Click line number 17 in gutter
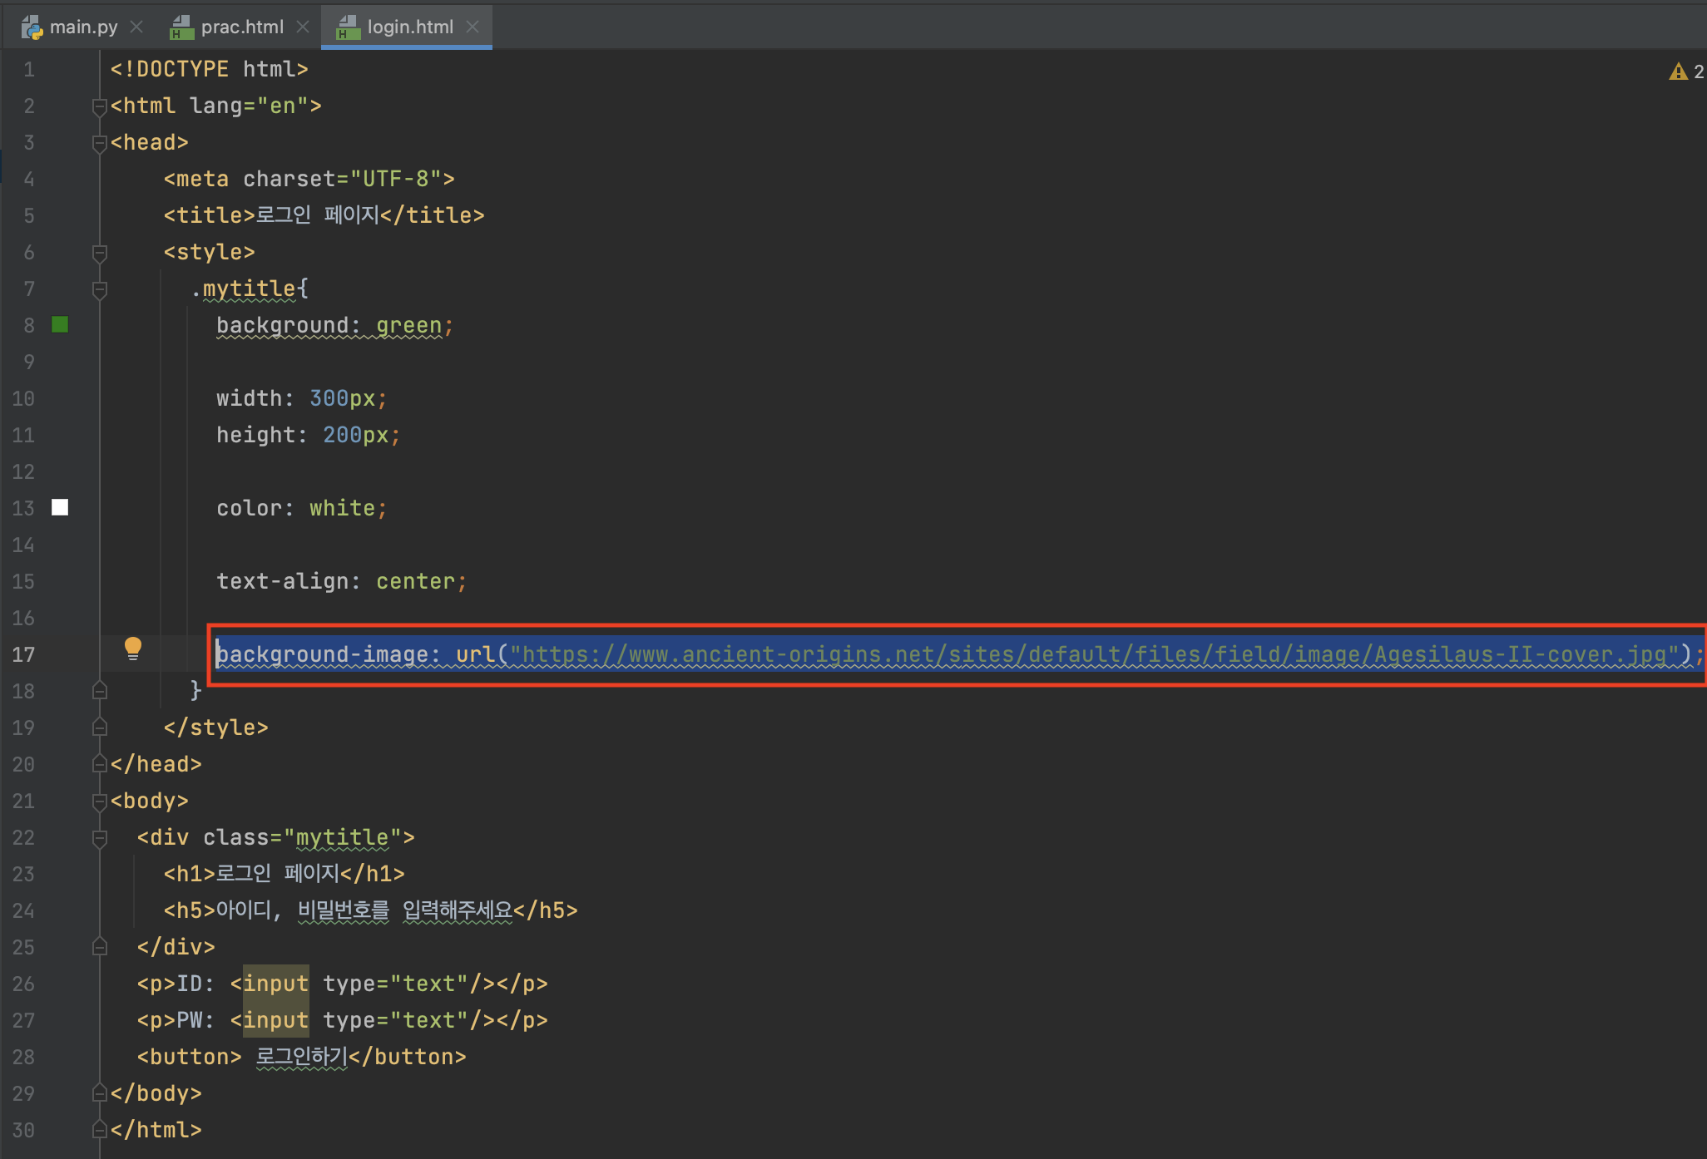Screen dimensions: 1707x1159 [x=23, y=654]
